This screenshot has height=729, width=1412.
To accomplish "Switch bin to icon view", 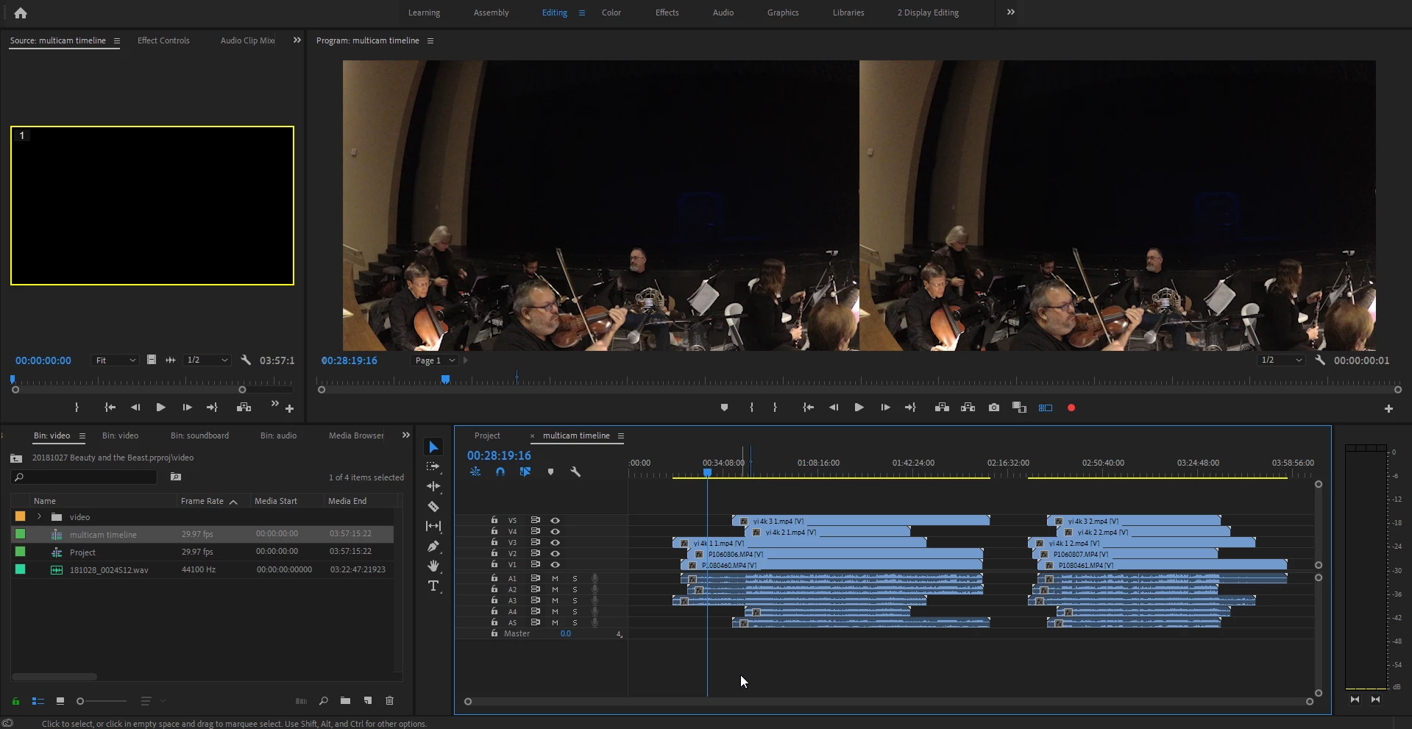I will pyautogui.click(x=60, y=701).
